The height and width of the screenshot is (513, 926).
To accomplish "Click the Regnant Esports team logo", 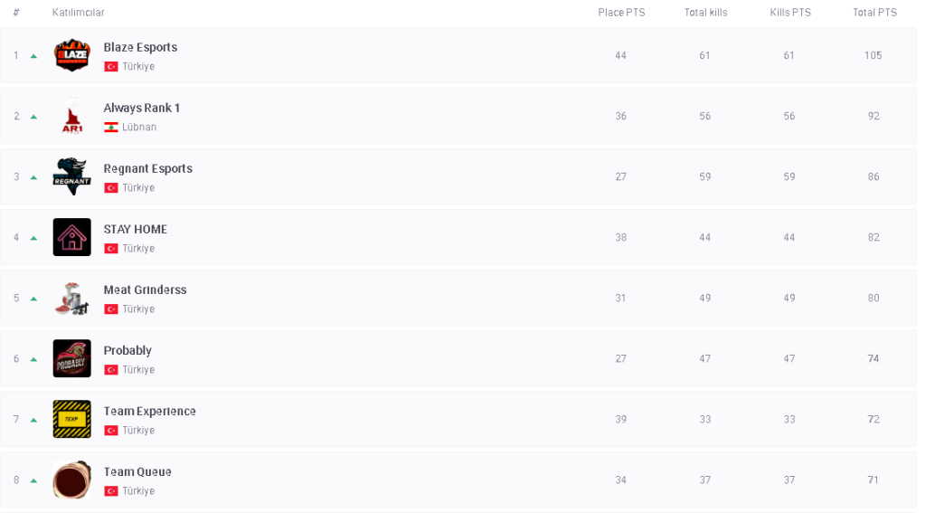I will 71,176.
